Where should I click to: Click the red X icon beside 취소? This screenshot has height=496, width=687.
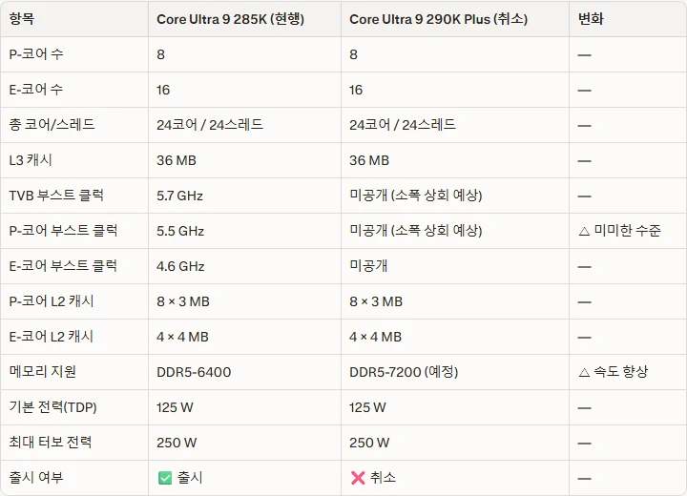(x=358, y=477)
